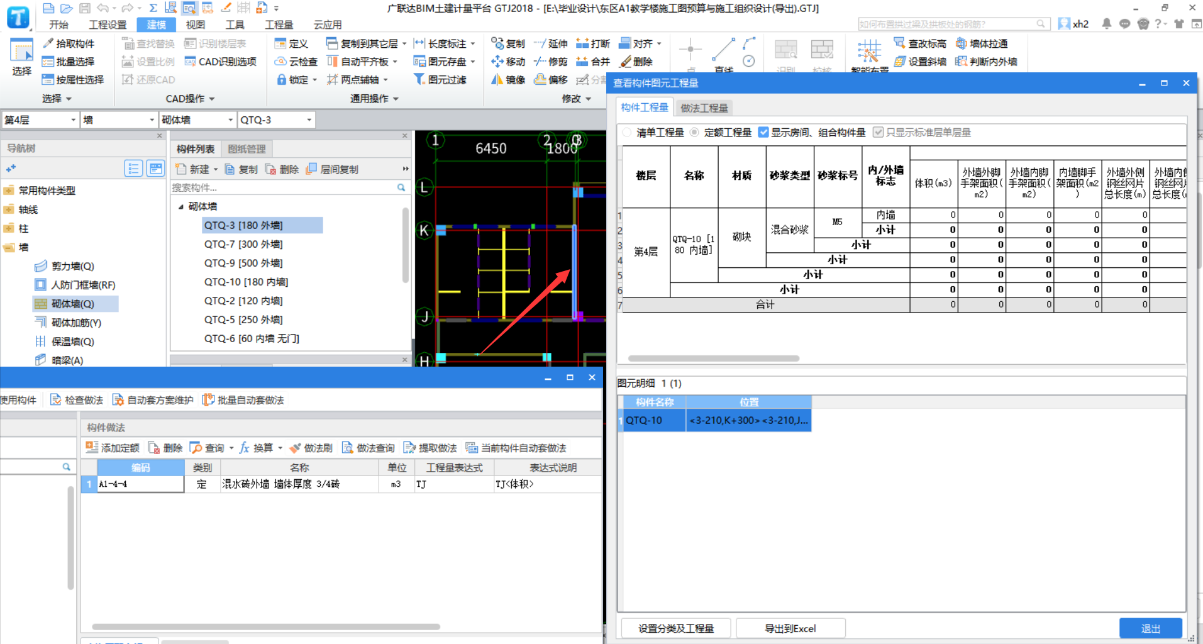The height and width of the screenshot is (644, 1203).
Task: Click the 墙体拉通 wall extend tool
Action: (982, 43)
